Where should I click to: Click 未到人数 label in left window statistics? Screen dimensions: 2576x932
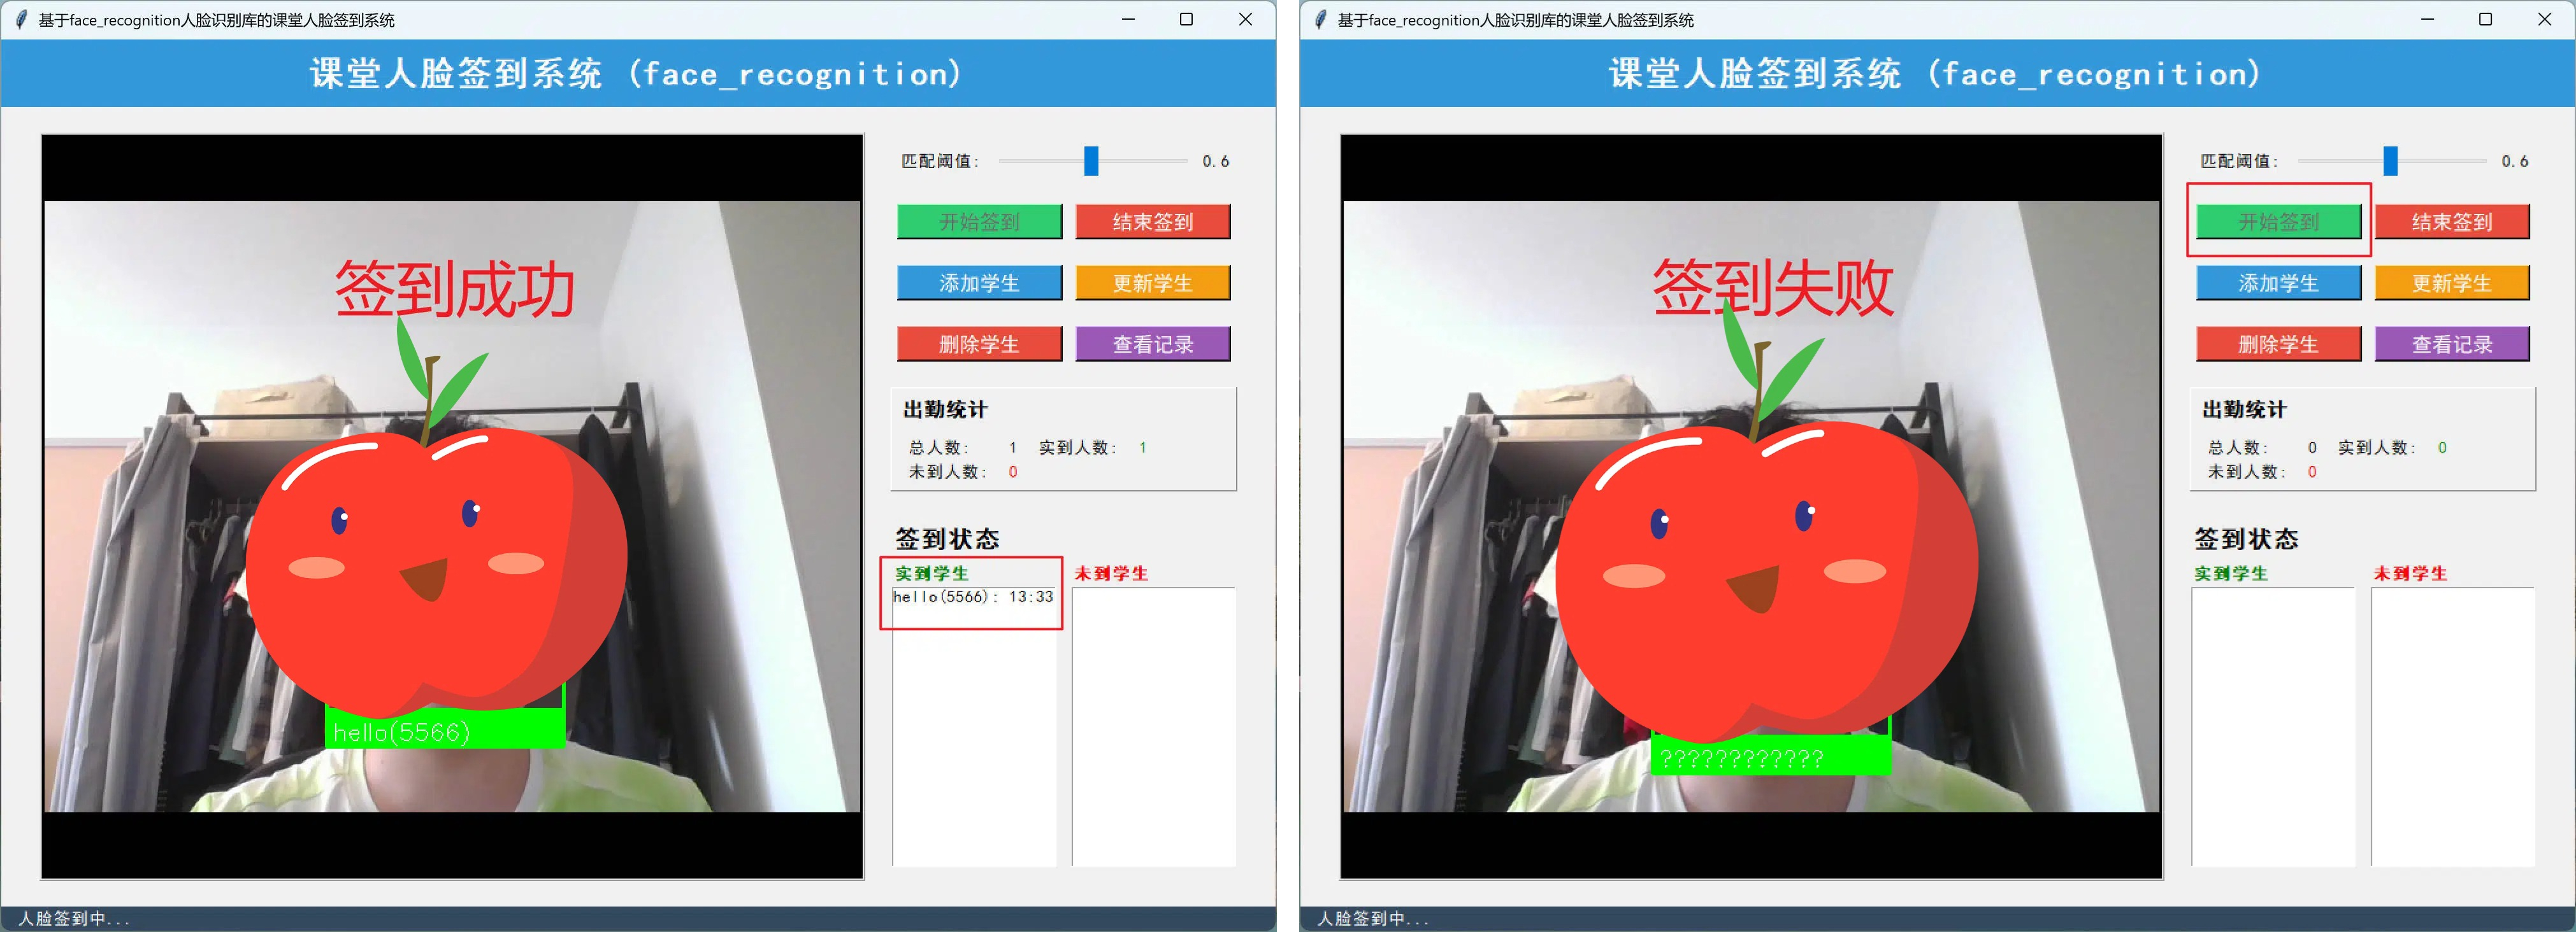(947, 472)
